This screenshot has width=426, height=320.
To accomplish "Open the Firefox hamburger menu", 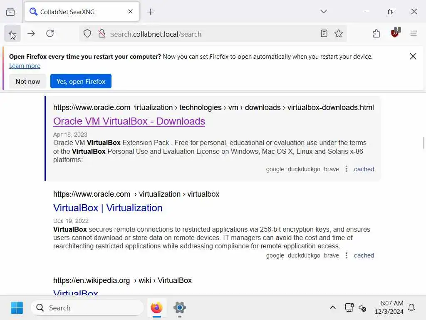I will pos(414,33).
